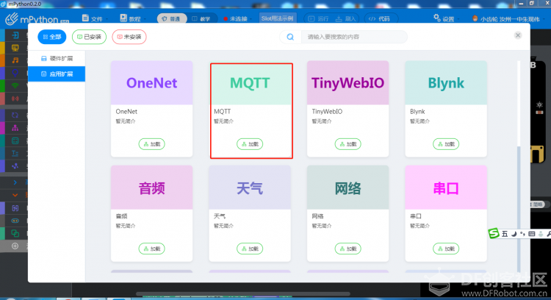Image resolution: width=551 pixels, height=300 pixels.
Task: Switch to 教学 mode
Action: pyautogui.click(x=201, y=18)
